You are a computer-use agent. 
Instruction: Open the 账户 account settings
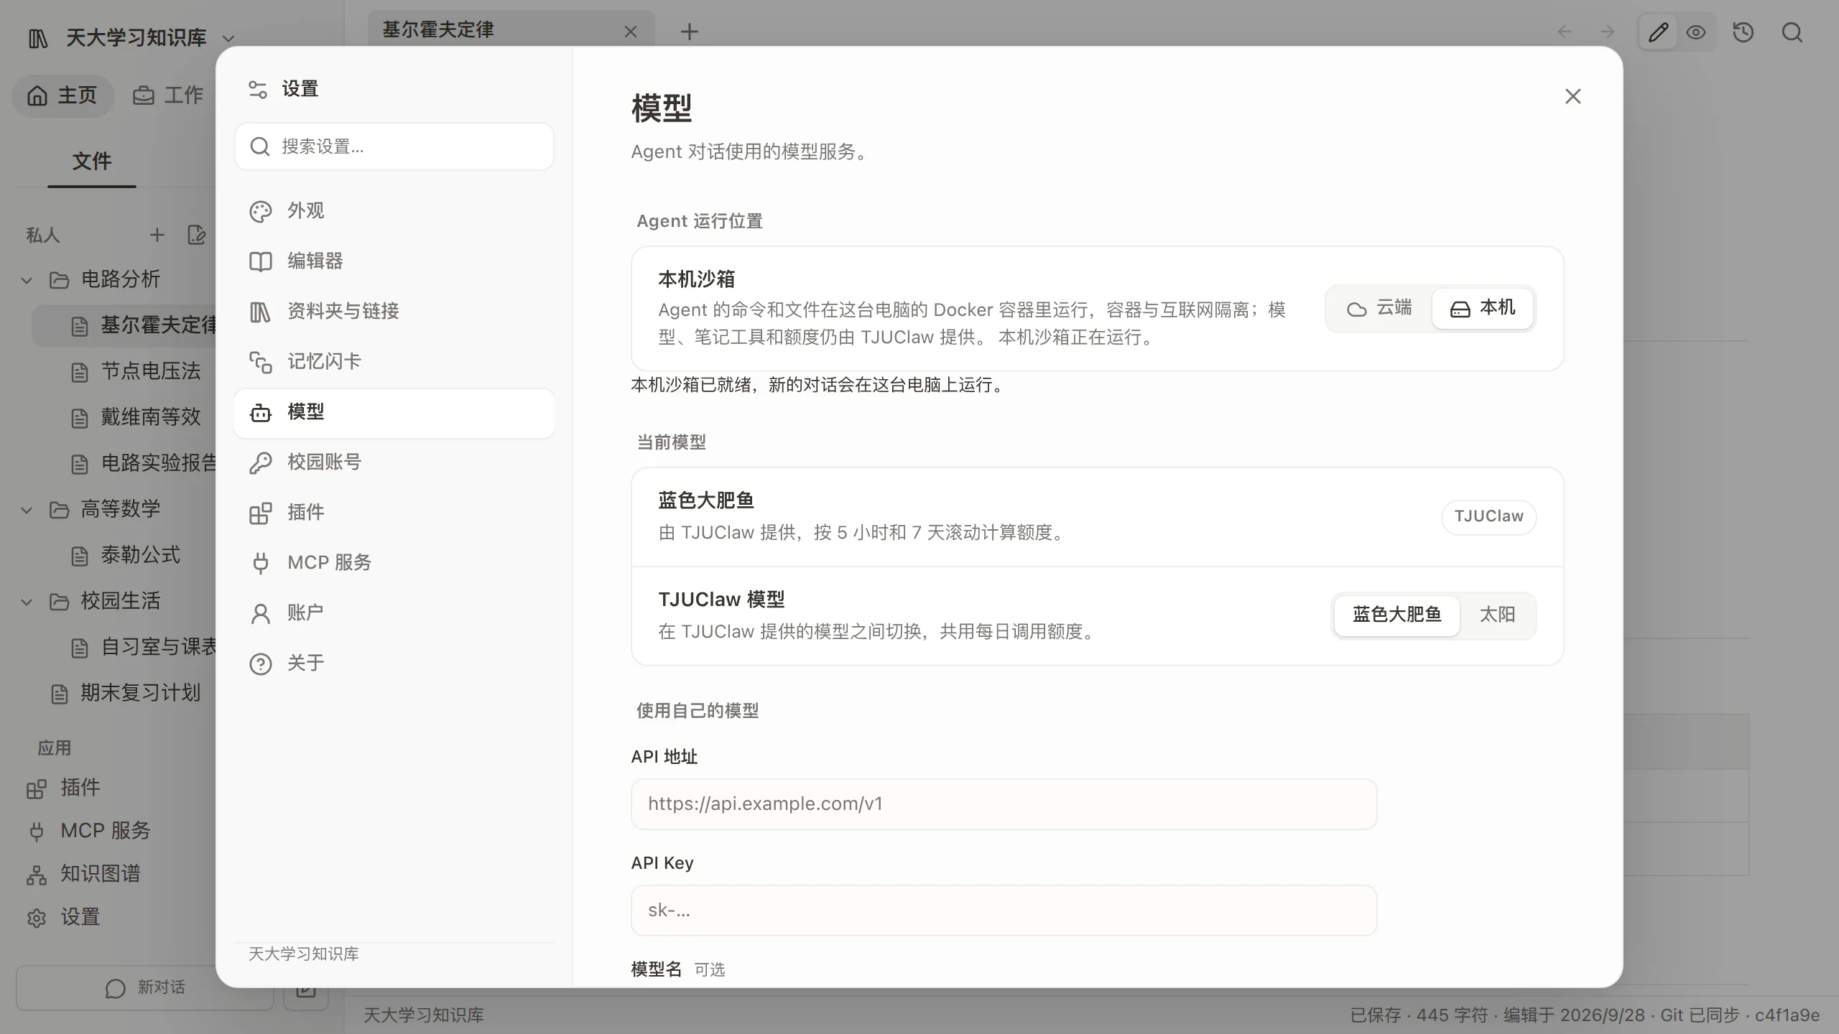394,613
